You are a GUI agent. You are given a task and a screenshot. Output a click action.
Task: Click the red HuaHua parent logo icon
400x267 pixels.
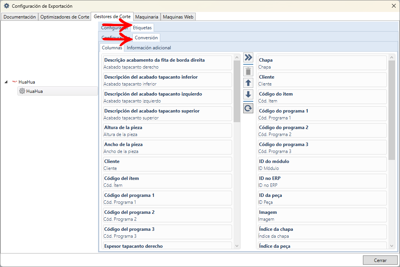pyautogui.click(x=15, y=82)
